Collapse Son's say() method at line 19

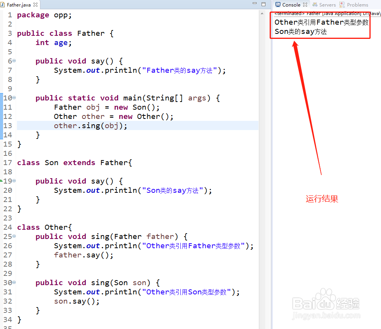pos(14,181)
